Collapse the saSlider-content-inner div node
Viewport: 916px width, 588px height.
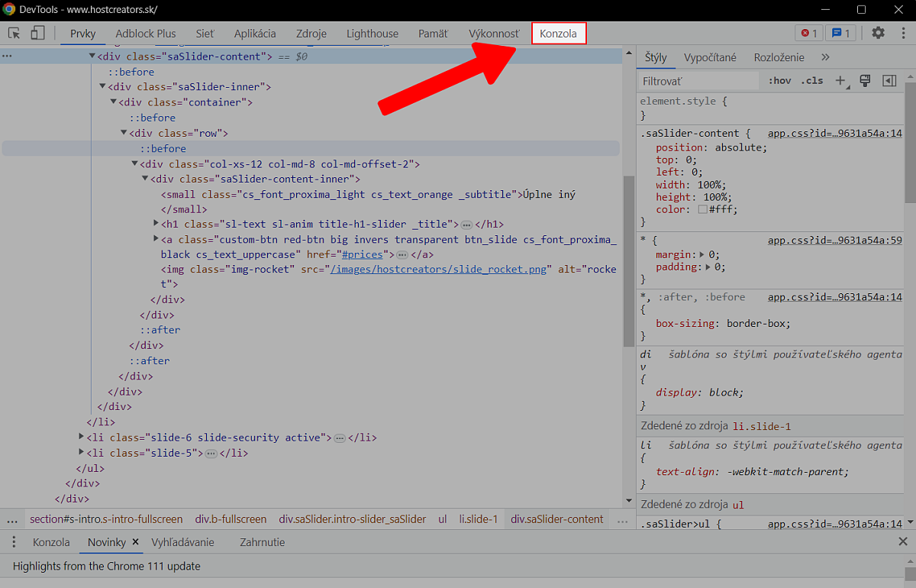(x=145, y=179)
